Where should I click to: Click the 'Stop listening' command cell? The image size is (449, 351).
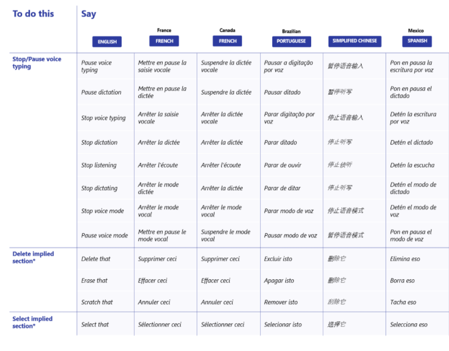pyautogui.click(x=99, y=165)
